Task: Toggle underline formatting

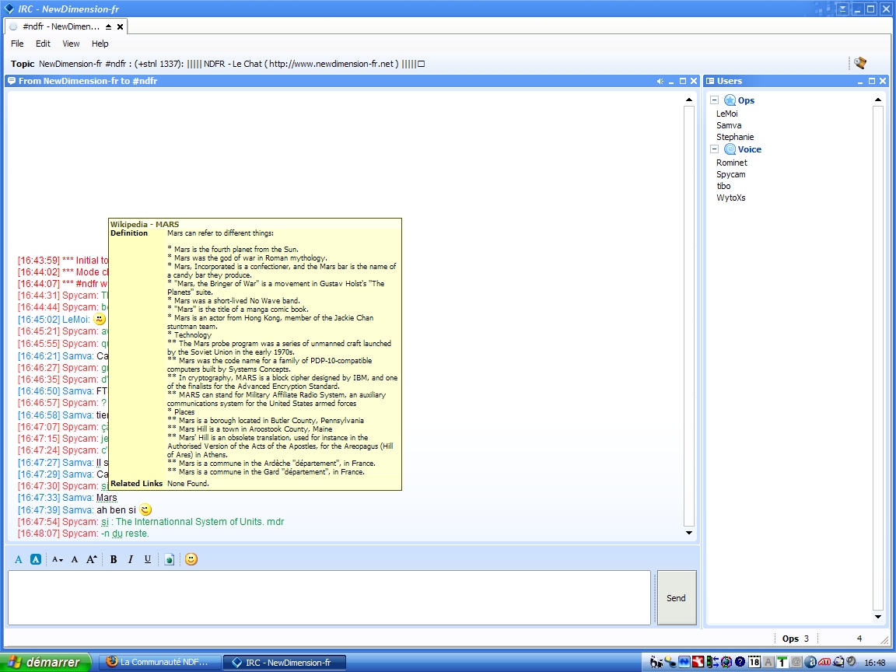Action: [x=148, y=559]
